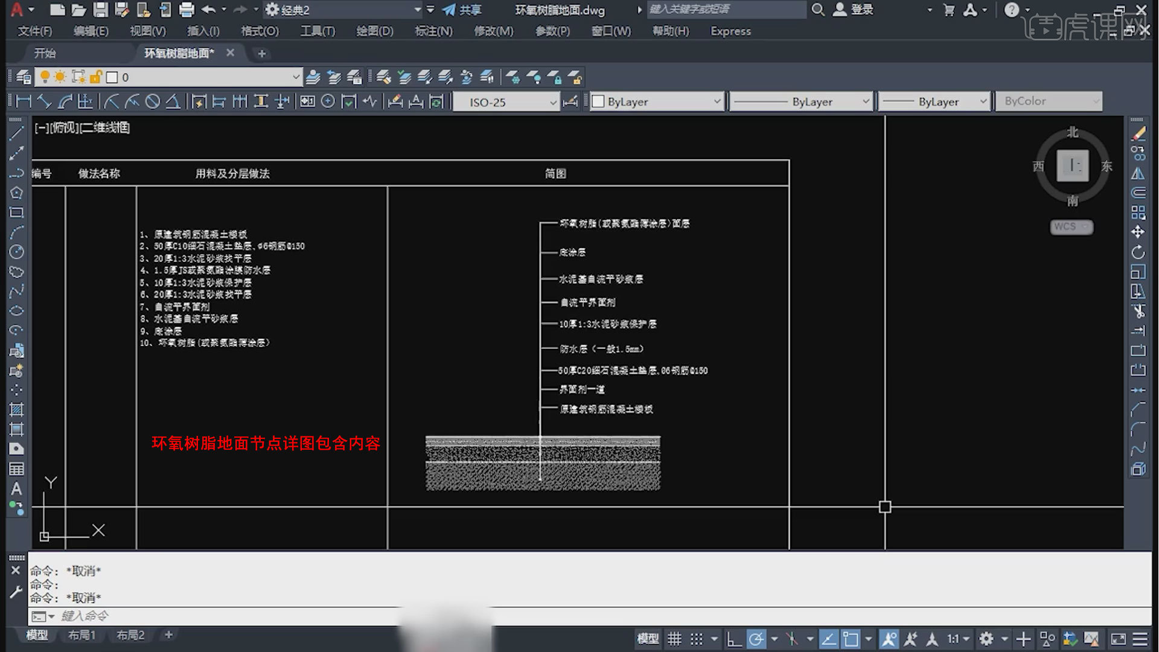1159x652 pixels.
Task: Select the Trim tool
Action: [x=1138, y=311]
